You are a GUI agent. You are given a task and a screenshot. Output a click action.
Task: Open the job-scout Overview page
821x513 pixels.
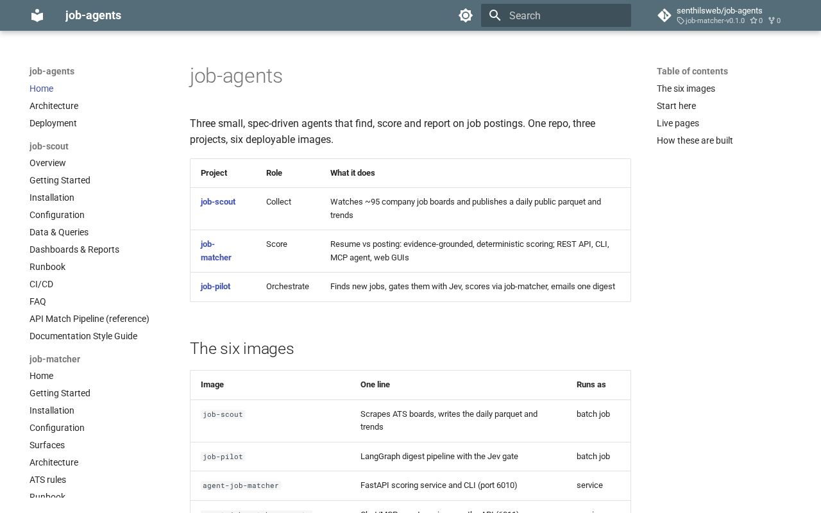click(x=47, y=163)
